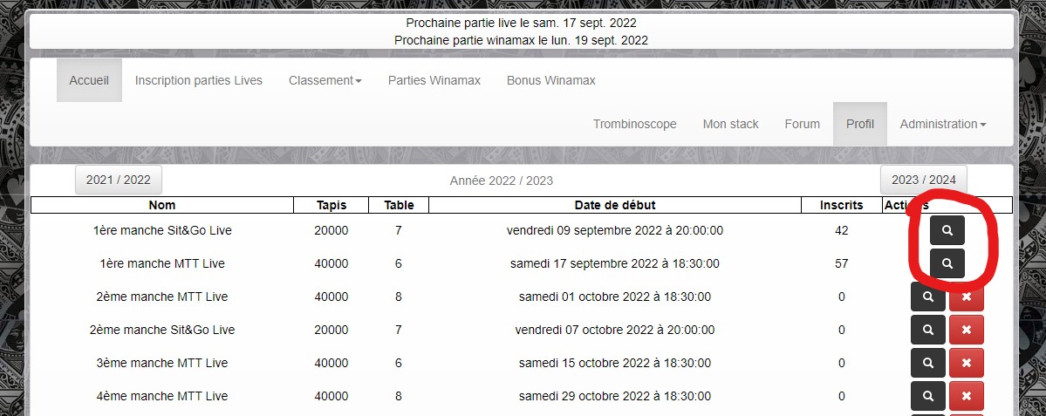The width and height of the screenshot is (1046, 416).
Task: Expand the Administration dropdown menu
Action: tap(942, 124)
